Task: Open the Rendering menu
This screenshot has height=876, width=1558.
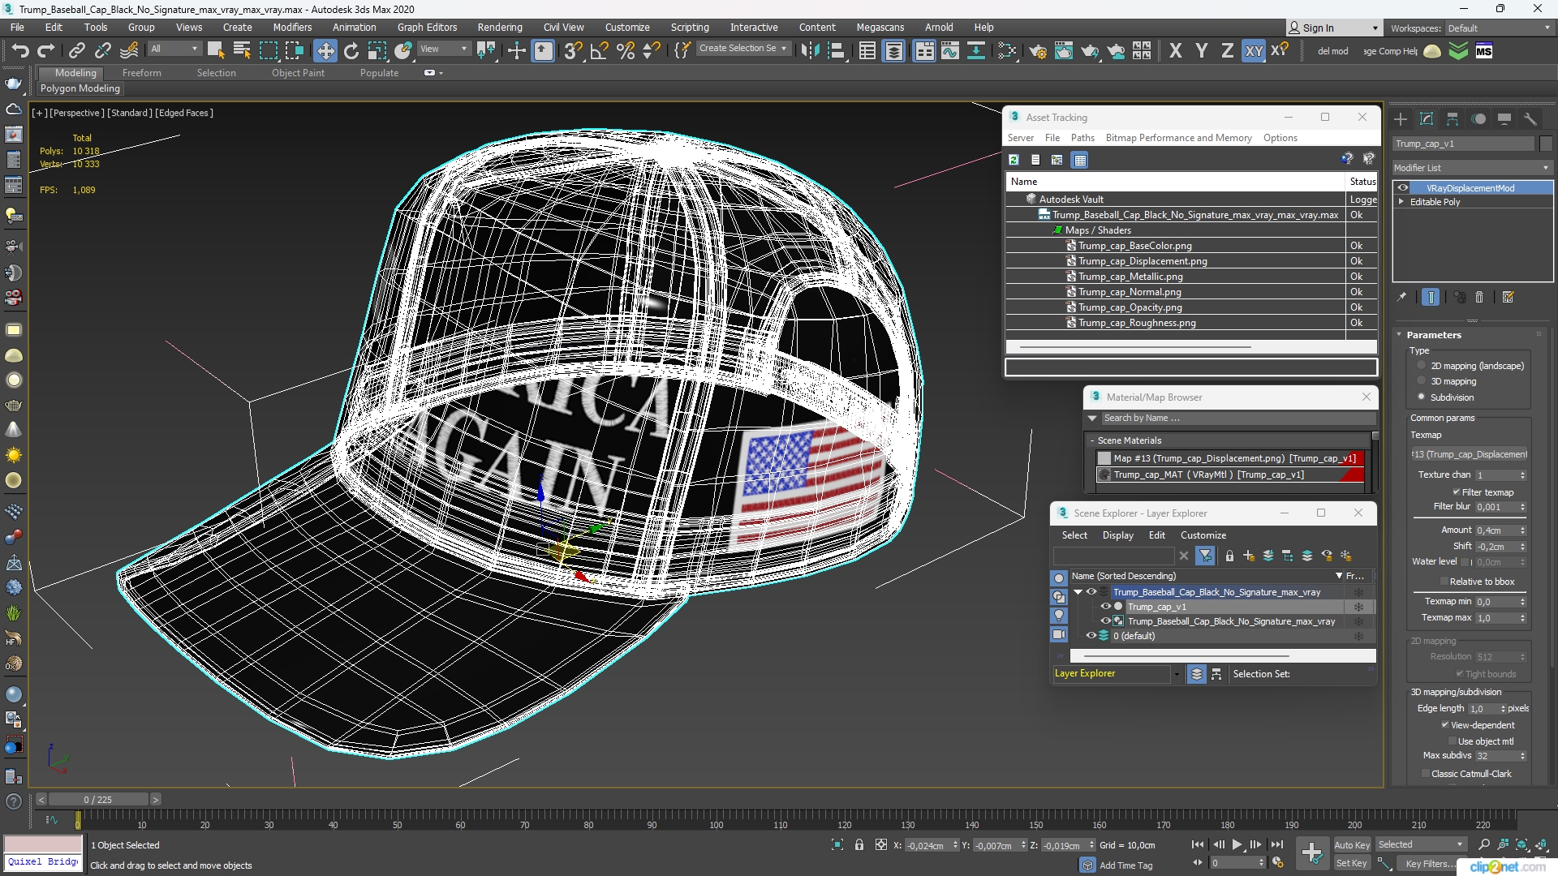Action: click(500, 27)
